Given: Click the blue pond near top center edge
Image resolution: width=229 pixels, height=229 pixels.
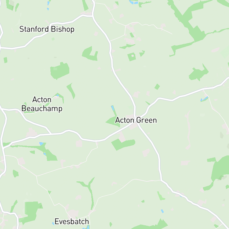Looking at the screenshot, I should click(x=133, y=2).
